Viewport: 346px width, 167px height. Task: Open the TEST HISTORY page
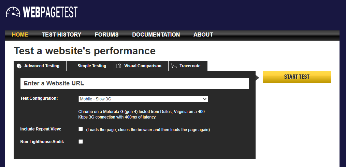coord(61,34)
